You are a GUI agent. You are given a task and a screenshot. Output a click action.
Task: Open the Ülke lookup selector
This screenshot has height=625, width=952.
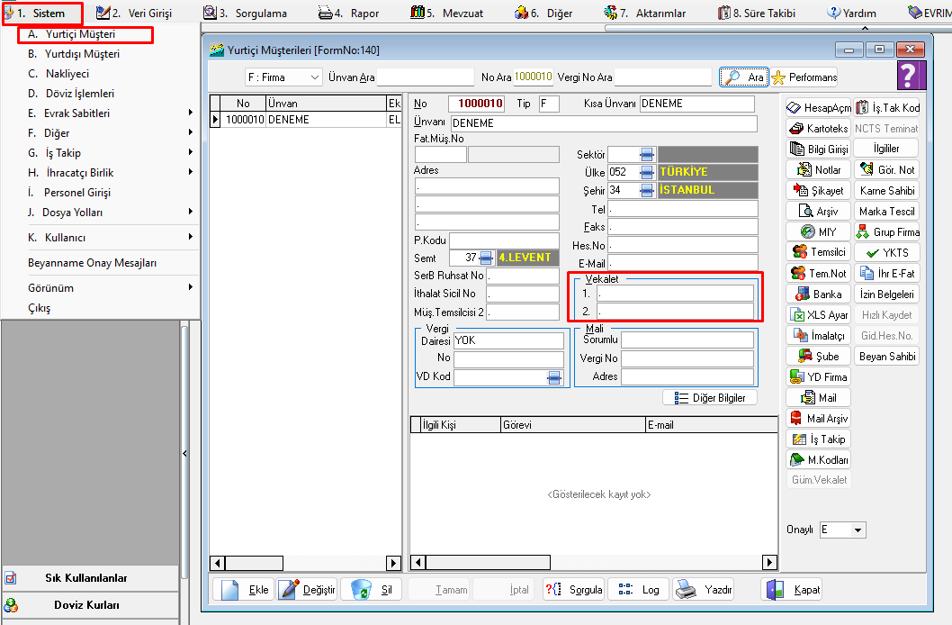click(646, 172)
